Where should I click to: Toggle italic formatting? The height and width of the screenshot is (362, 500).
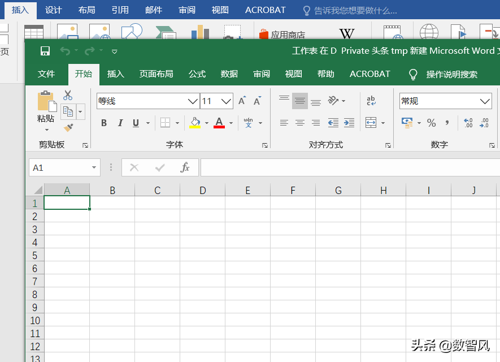(x=120, y=122)
